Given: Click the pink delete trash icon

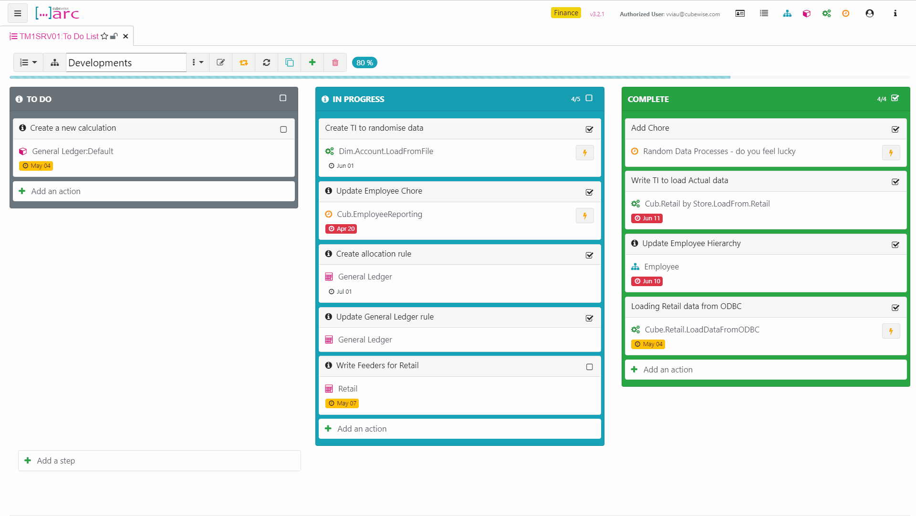Looking at the screenshot, I should 335,62.
